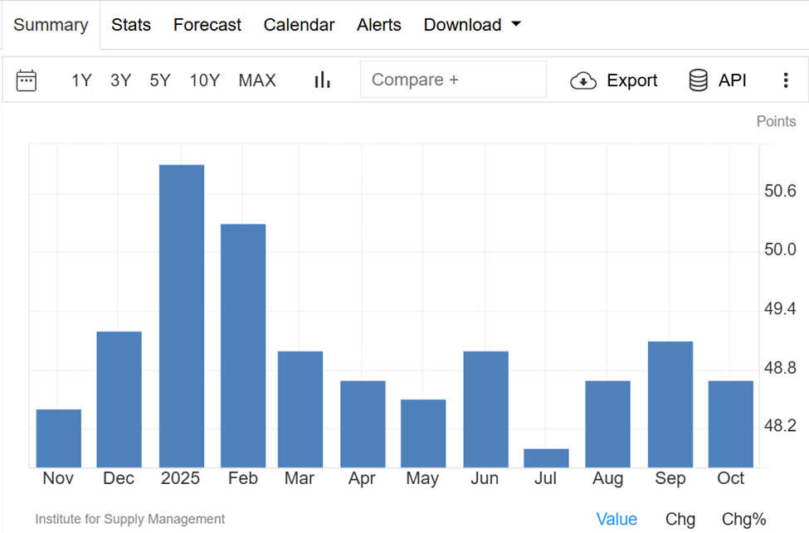Switch chart to show Value
The width and height of the screenshot is (809, 533).
tap(616, 518)
